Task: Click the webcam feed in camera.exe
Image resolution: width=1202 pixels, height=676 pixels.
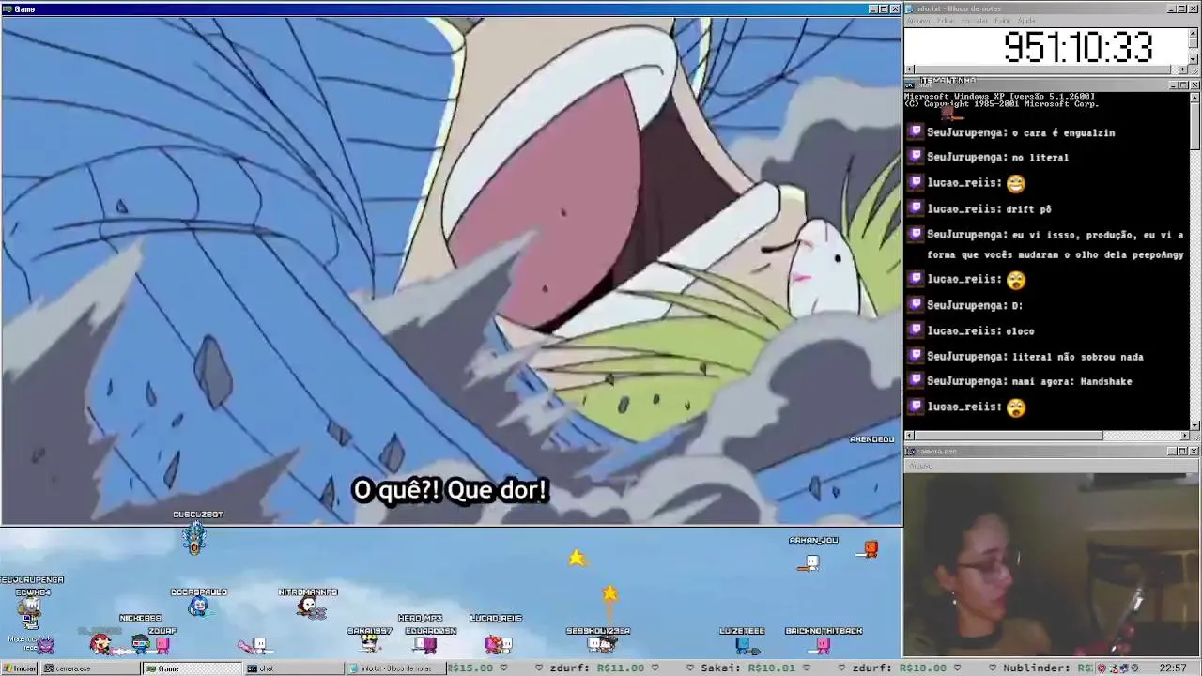Action: tap(1051, 564)
